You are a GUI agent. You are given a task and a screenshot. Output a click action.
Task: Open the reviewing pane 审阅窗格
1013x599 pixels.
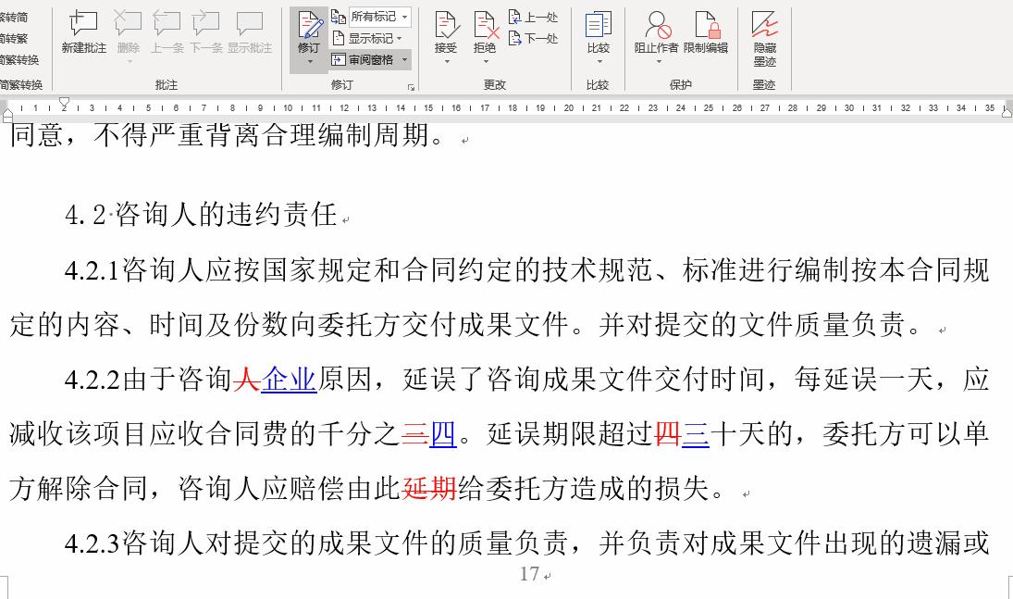(x=368, y=60)
